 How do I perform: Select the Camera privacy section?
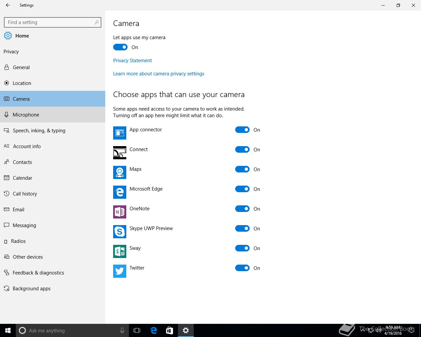point(53,99)
